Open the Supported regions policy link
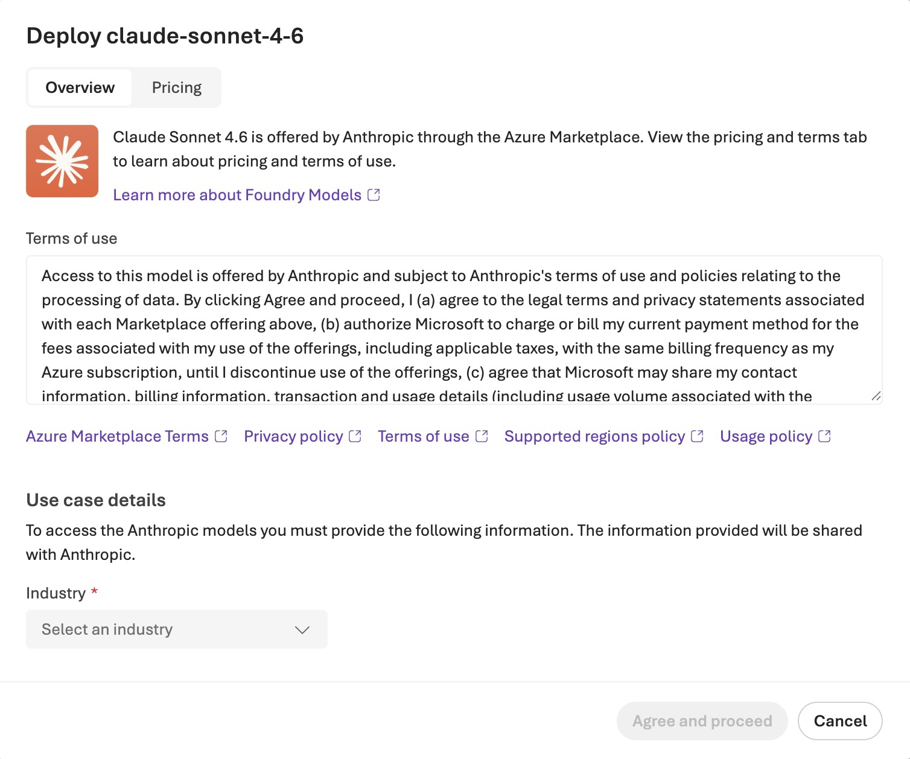The height and width of the screenshot is (759, 910). pos(594,436)
